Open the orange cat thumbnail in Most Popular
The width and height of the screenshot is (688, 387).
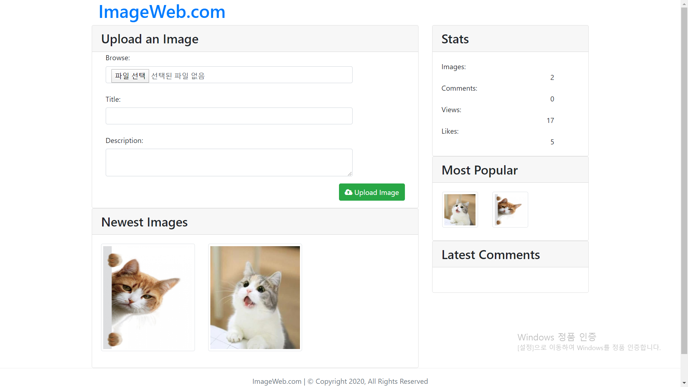[x=510, y=210]
